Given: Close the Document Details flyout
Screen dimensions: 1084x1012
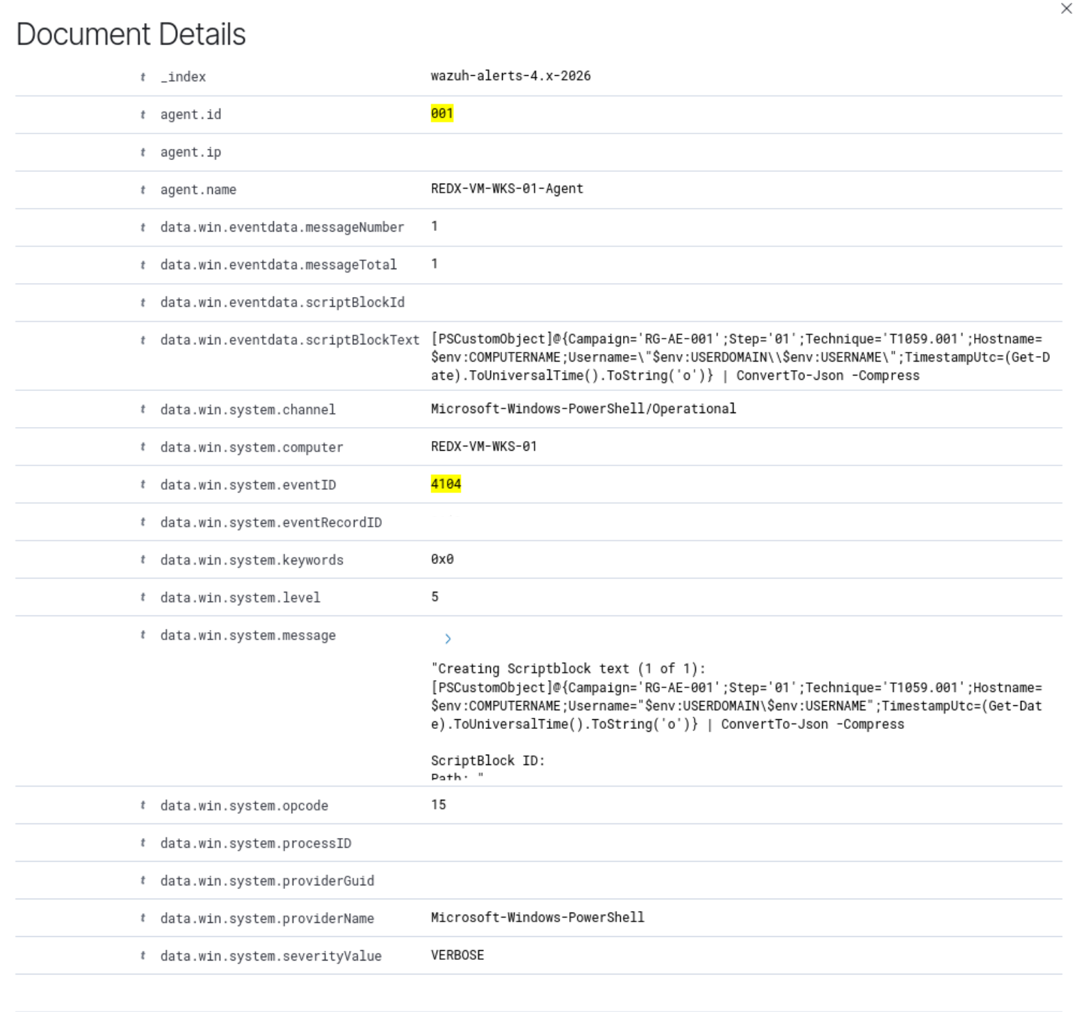Looking at the screenshot, I should (x=1066, y=8).
